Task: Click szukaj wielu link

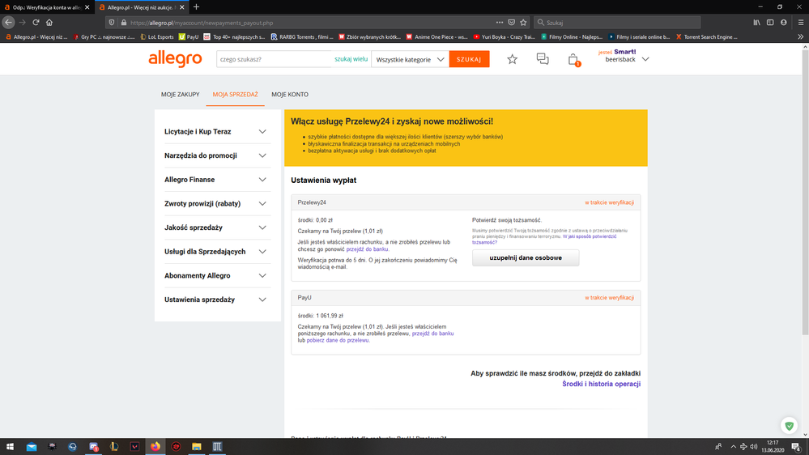Action: coord(351,59)
